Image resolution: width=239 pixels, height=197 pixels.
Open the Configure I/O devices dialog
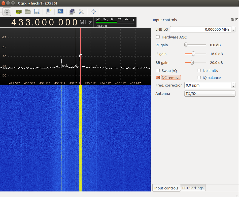point(18,12)
